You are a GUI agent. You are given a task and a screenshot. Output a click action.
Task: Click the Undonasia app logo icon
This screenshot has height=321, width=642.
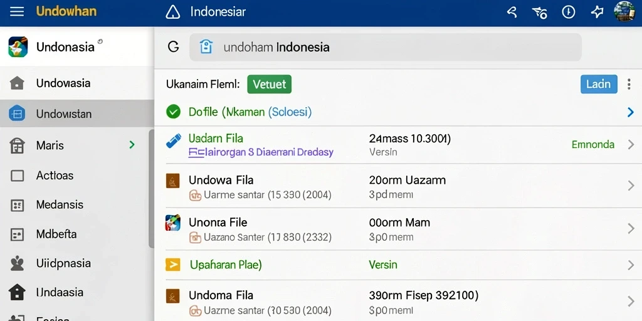pos(18,46)
